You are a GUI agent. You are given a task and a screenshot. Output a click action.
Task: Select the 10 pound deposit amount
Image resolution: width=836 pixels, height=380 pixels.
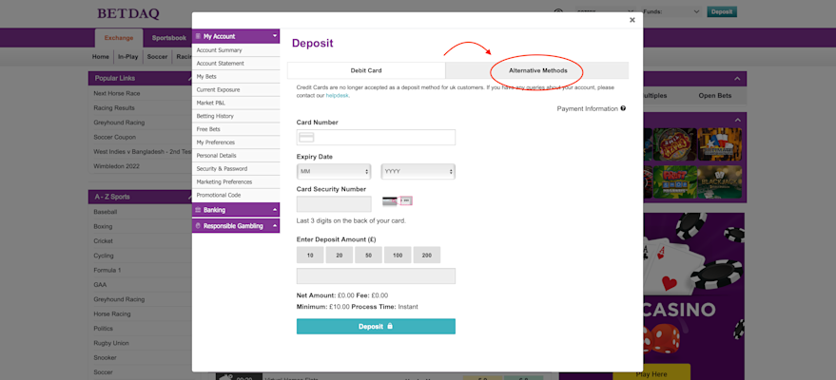point(310,255)
